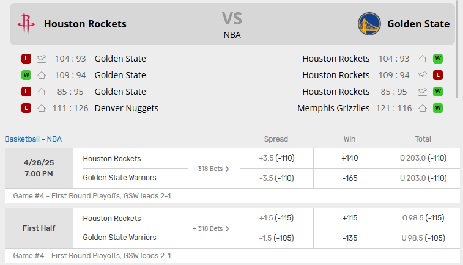Click the home icon beside 111:126 Denver Nuggets

point(42,108)
